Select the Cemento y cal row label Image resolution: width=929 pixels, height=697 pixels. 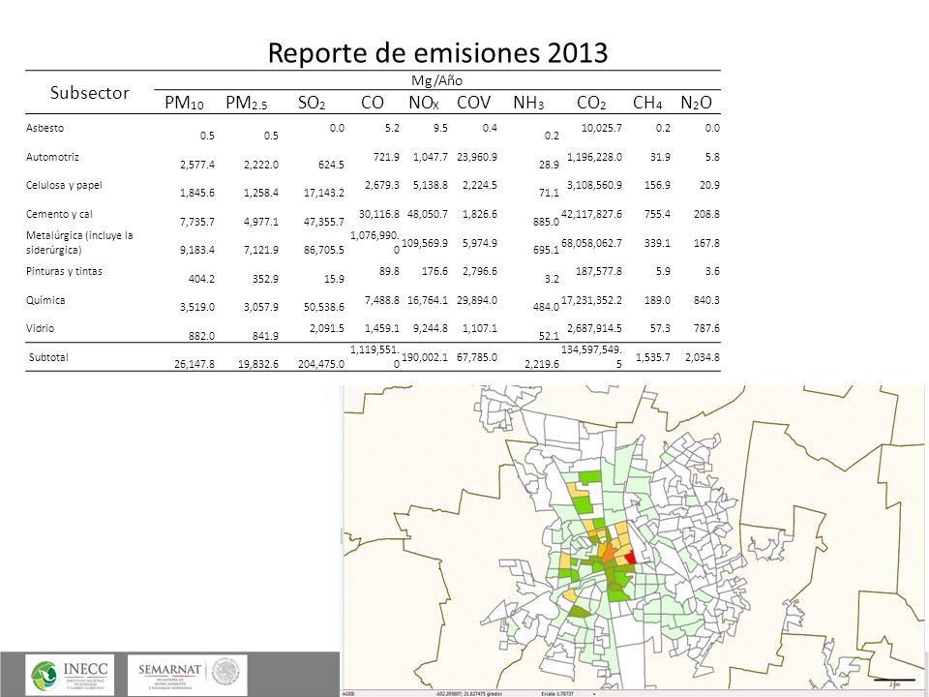click(x=59, y=214)
